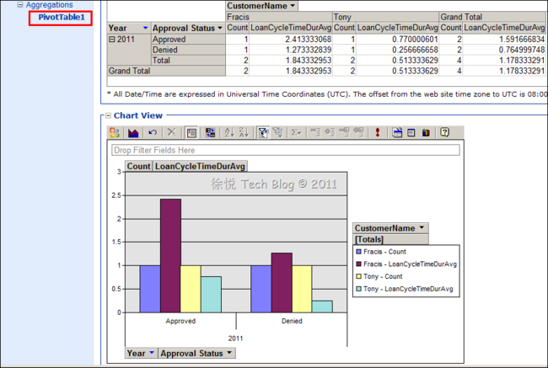This screenshot has height=368, width=548.
Task: Click the Show Top/Bottom Items icon
Action: click(x=278, y=133)
